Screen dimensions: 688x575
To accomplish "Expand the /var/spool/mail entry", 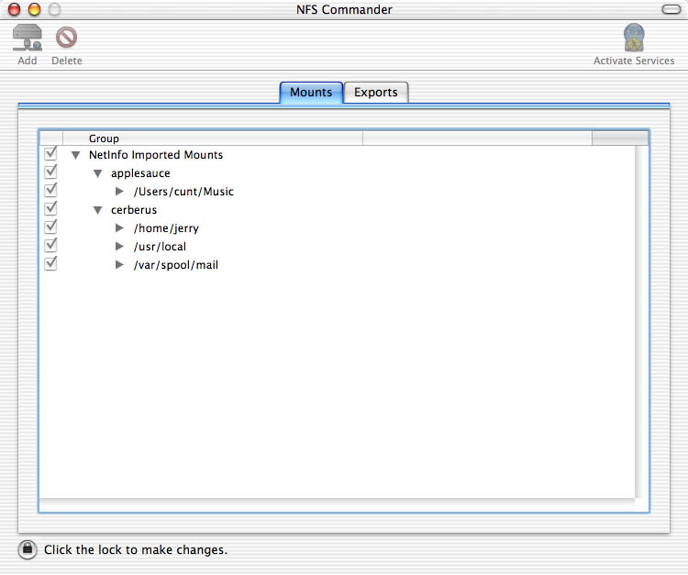I will click(x=120, y=265).
